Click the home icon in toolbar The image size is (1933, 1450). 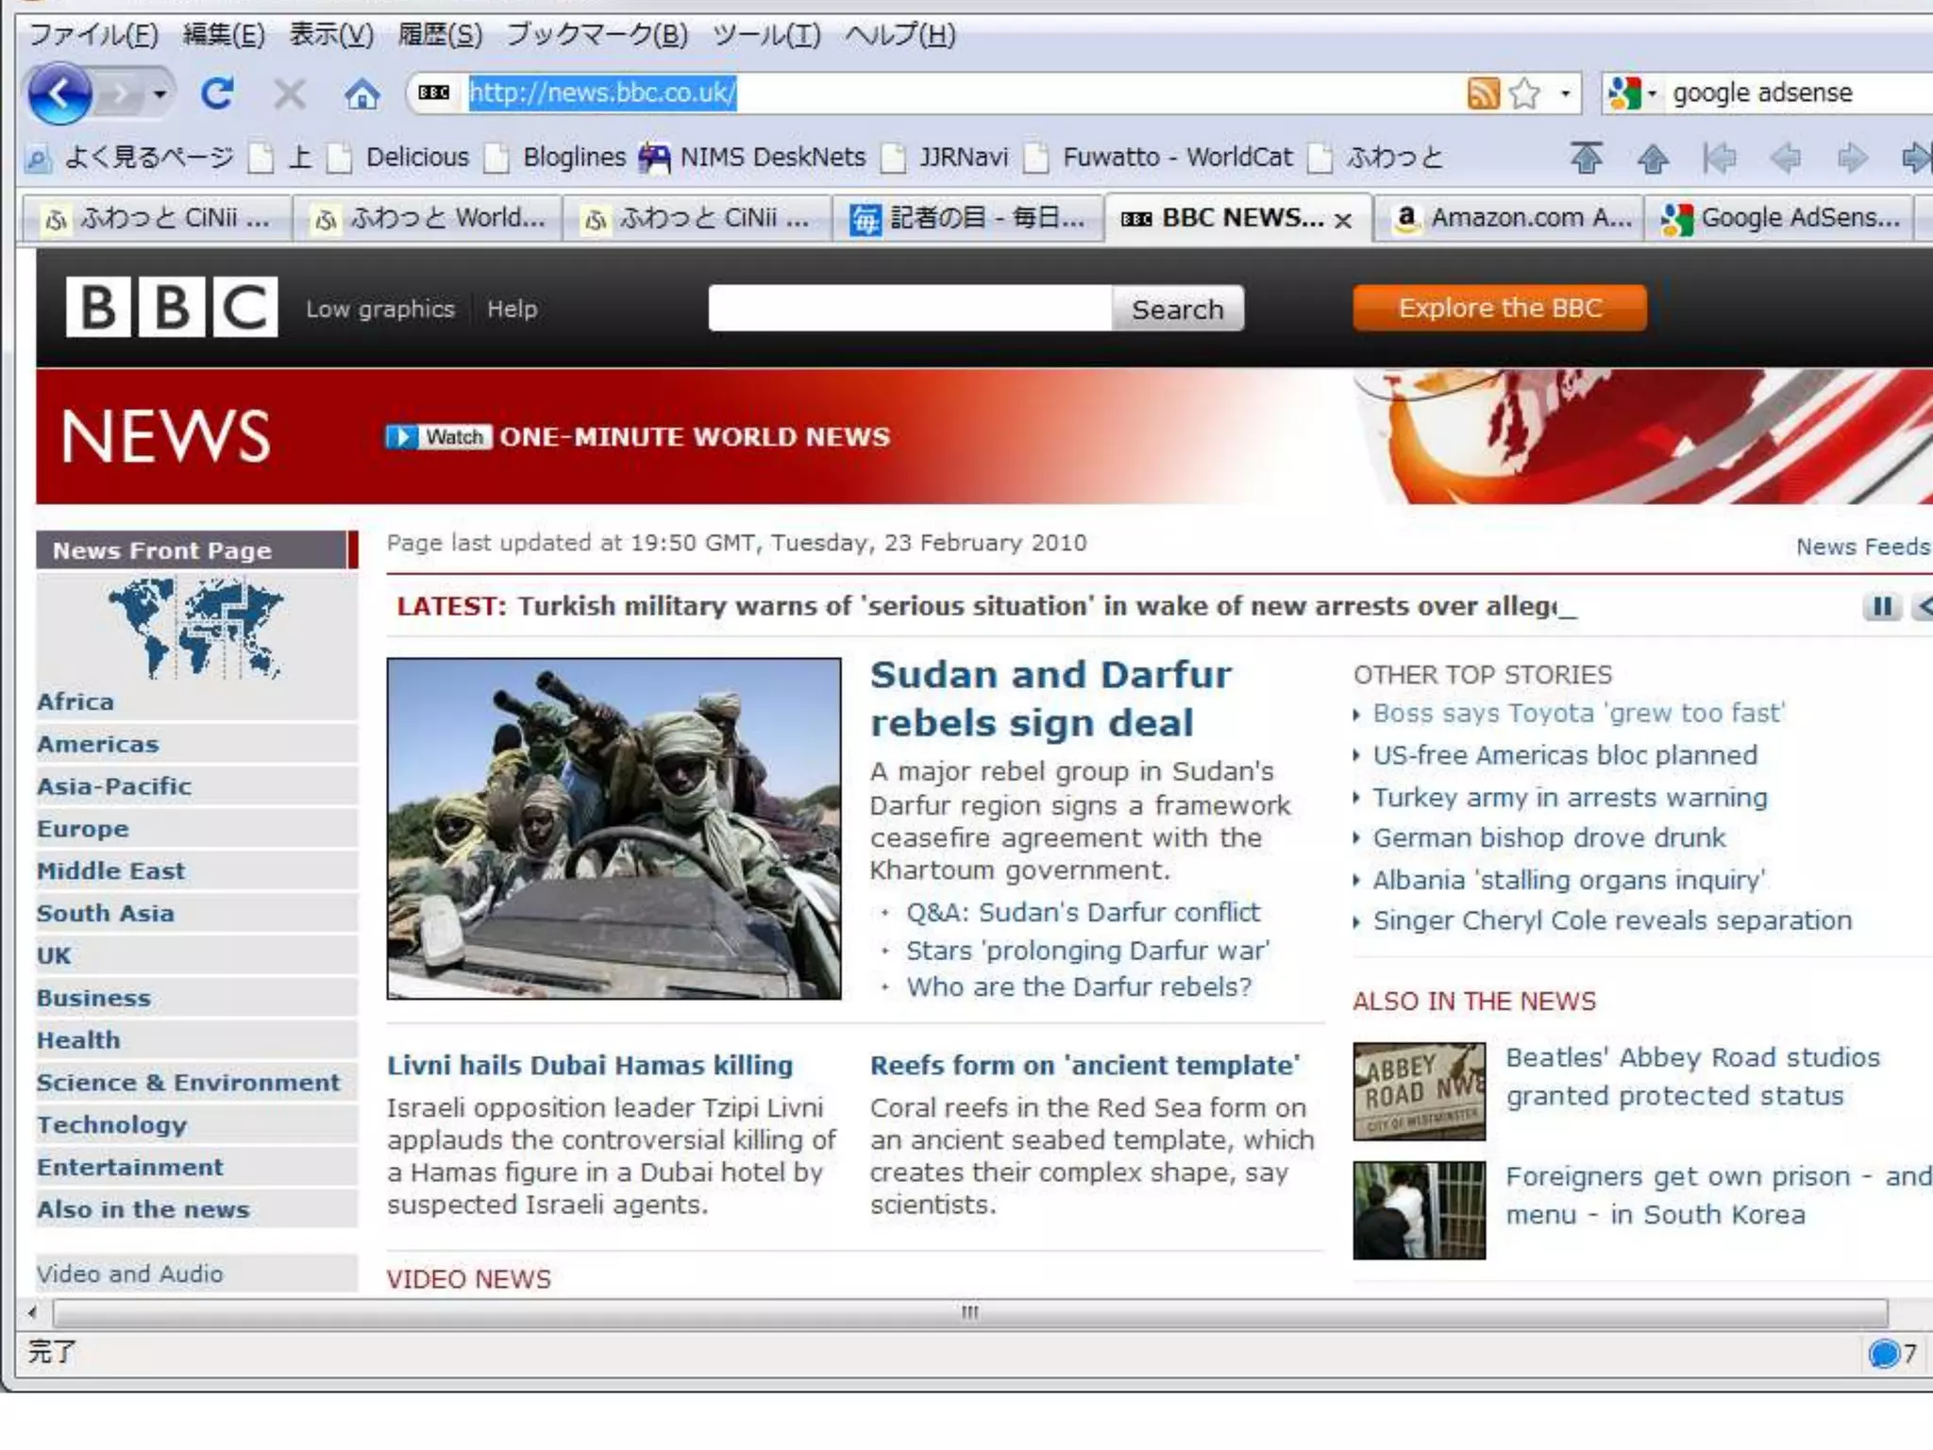click(361, 94)
